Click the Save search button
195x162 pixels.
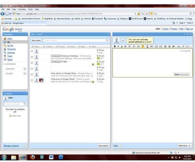103,145
